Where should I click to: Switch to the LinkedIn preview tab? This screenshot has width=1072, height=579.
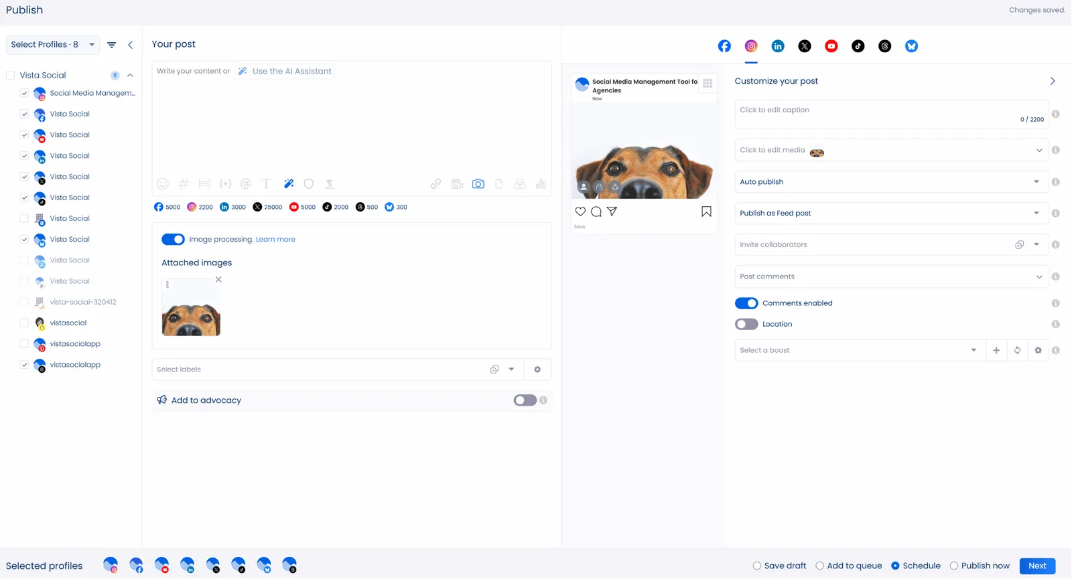coord(778,46)
